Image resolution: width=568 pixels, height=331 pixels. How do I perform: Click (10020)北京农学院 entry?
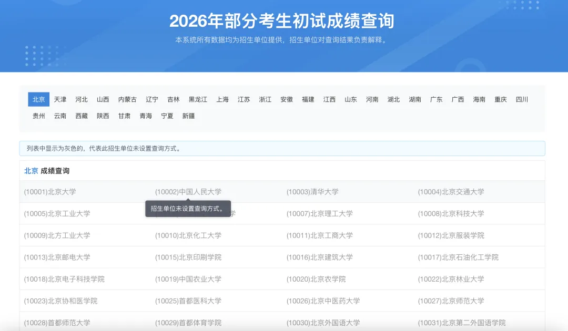(x=316, y=279)
